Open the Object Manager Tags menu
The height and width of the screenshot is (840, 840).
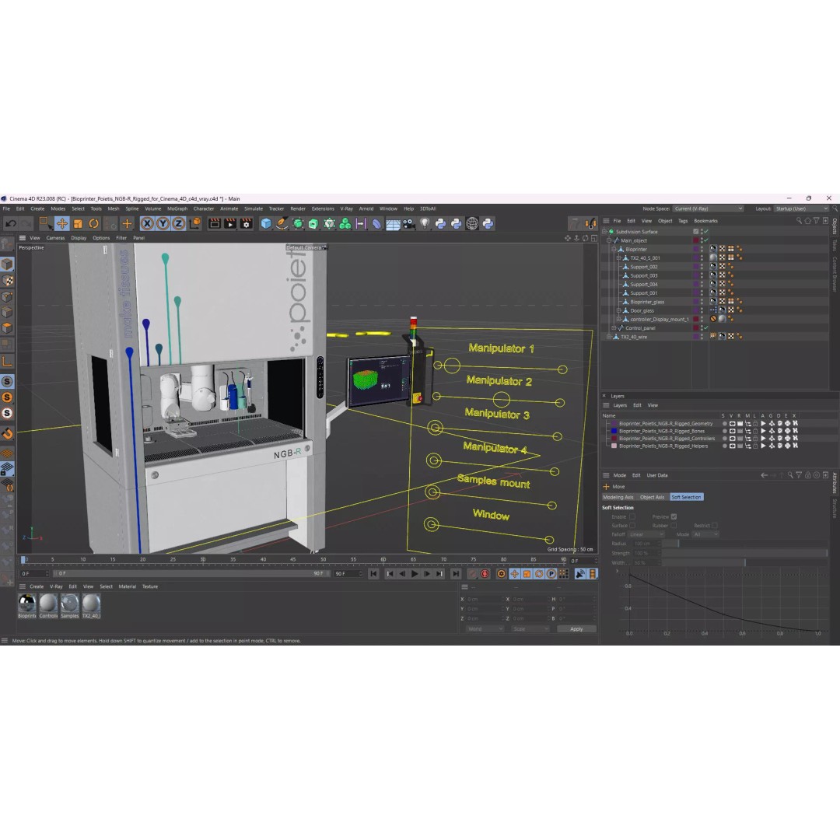pos(683,221)
